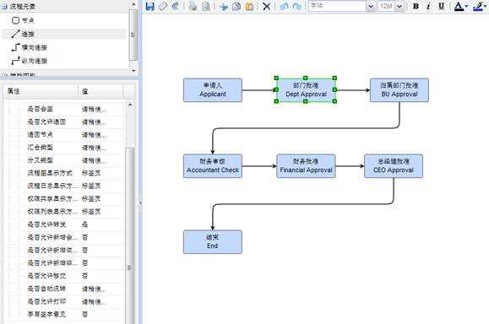489x324 pixels.
Task: Click the 是否会签 property row
Action: [64, 109]
